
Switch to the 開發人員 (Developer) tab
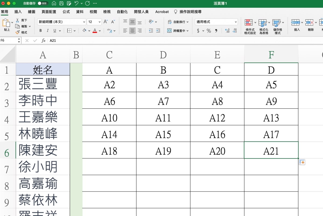click(141, 12)
